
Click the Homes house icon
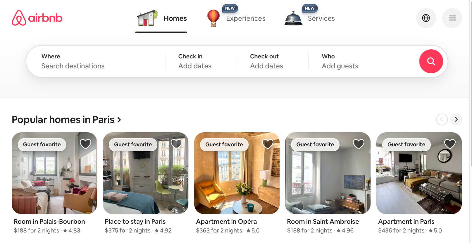[x=147, y=18]
